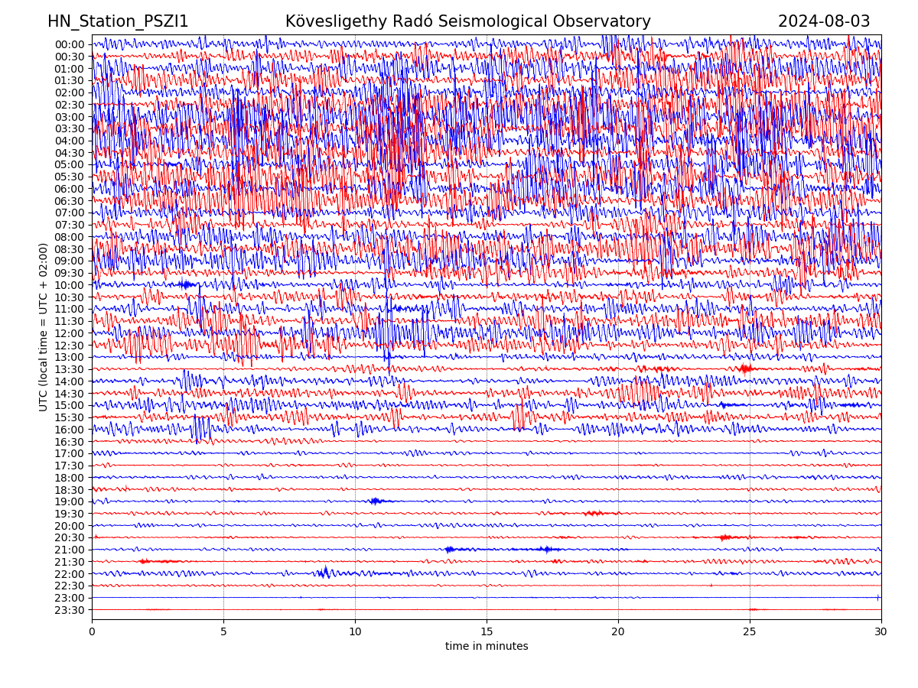Select the Kövesligethy Radó Seismological Observatory heading

[467, 21]
